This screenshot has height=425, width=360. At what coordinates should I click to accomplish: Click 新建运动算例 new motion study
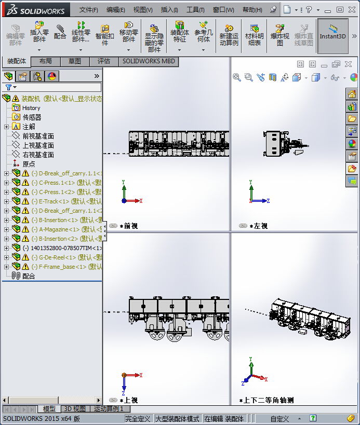pos(229,35)
